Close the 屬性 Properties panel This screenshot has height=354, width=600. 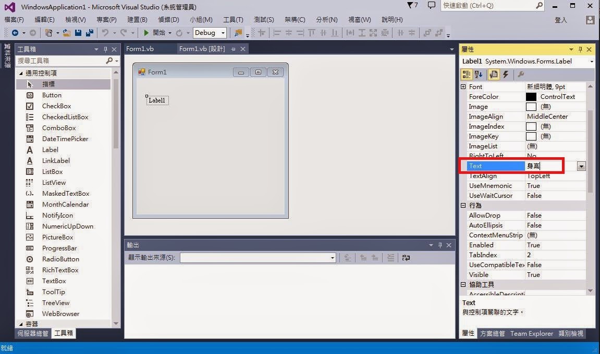[589, 49]
